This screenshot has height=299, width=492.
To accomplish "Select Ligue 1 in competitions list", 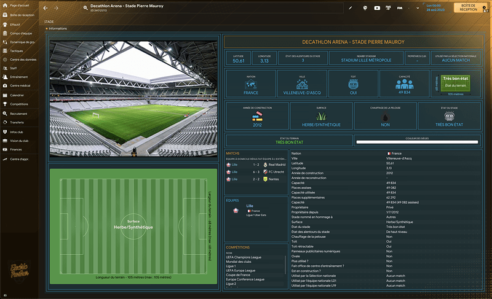I will [231, 266].
